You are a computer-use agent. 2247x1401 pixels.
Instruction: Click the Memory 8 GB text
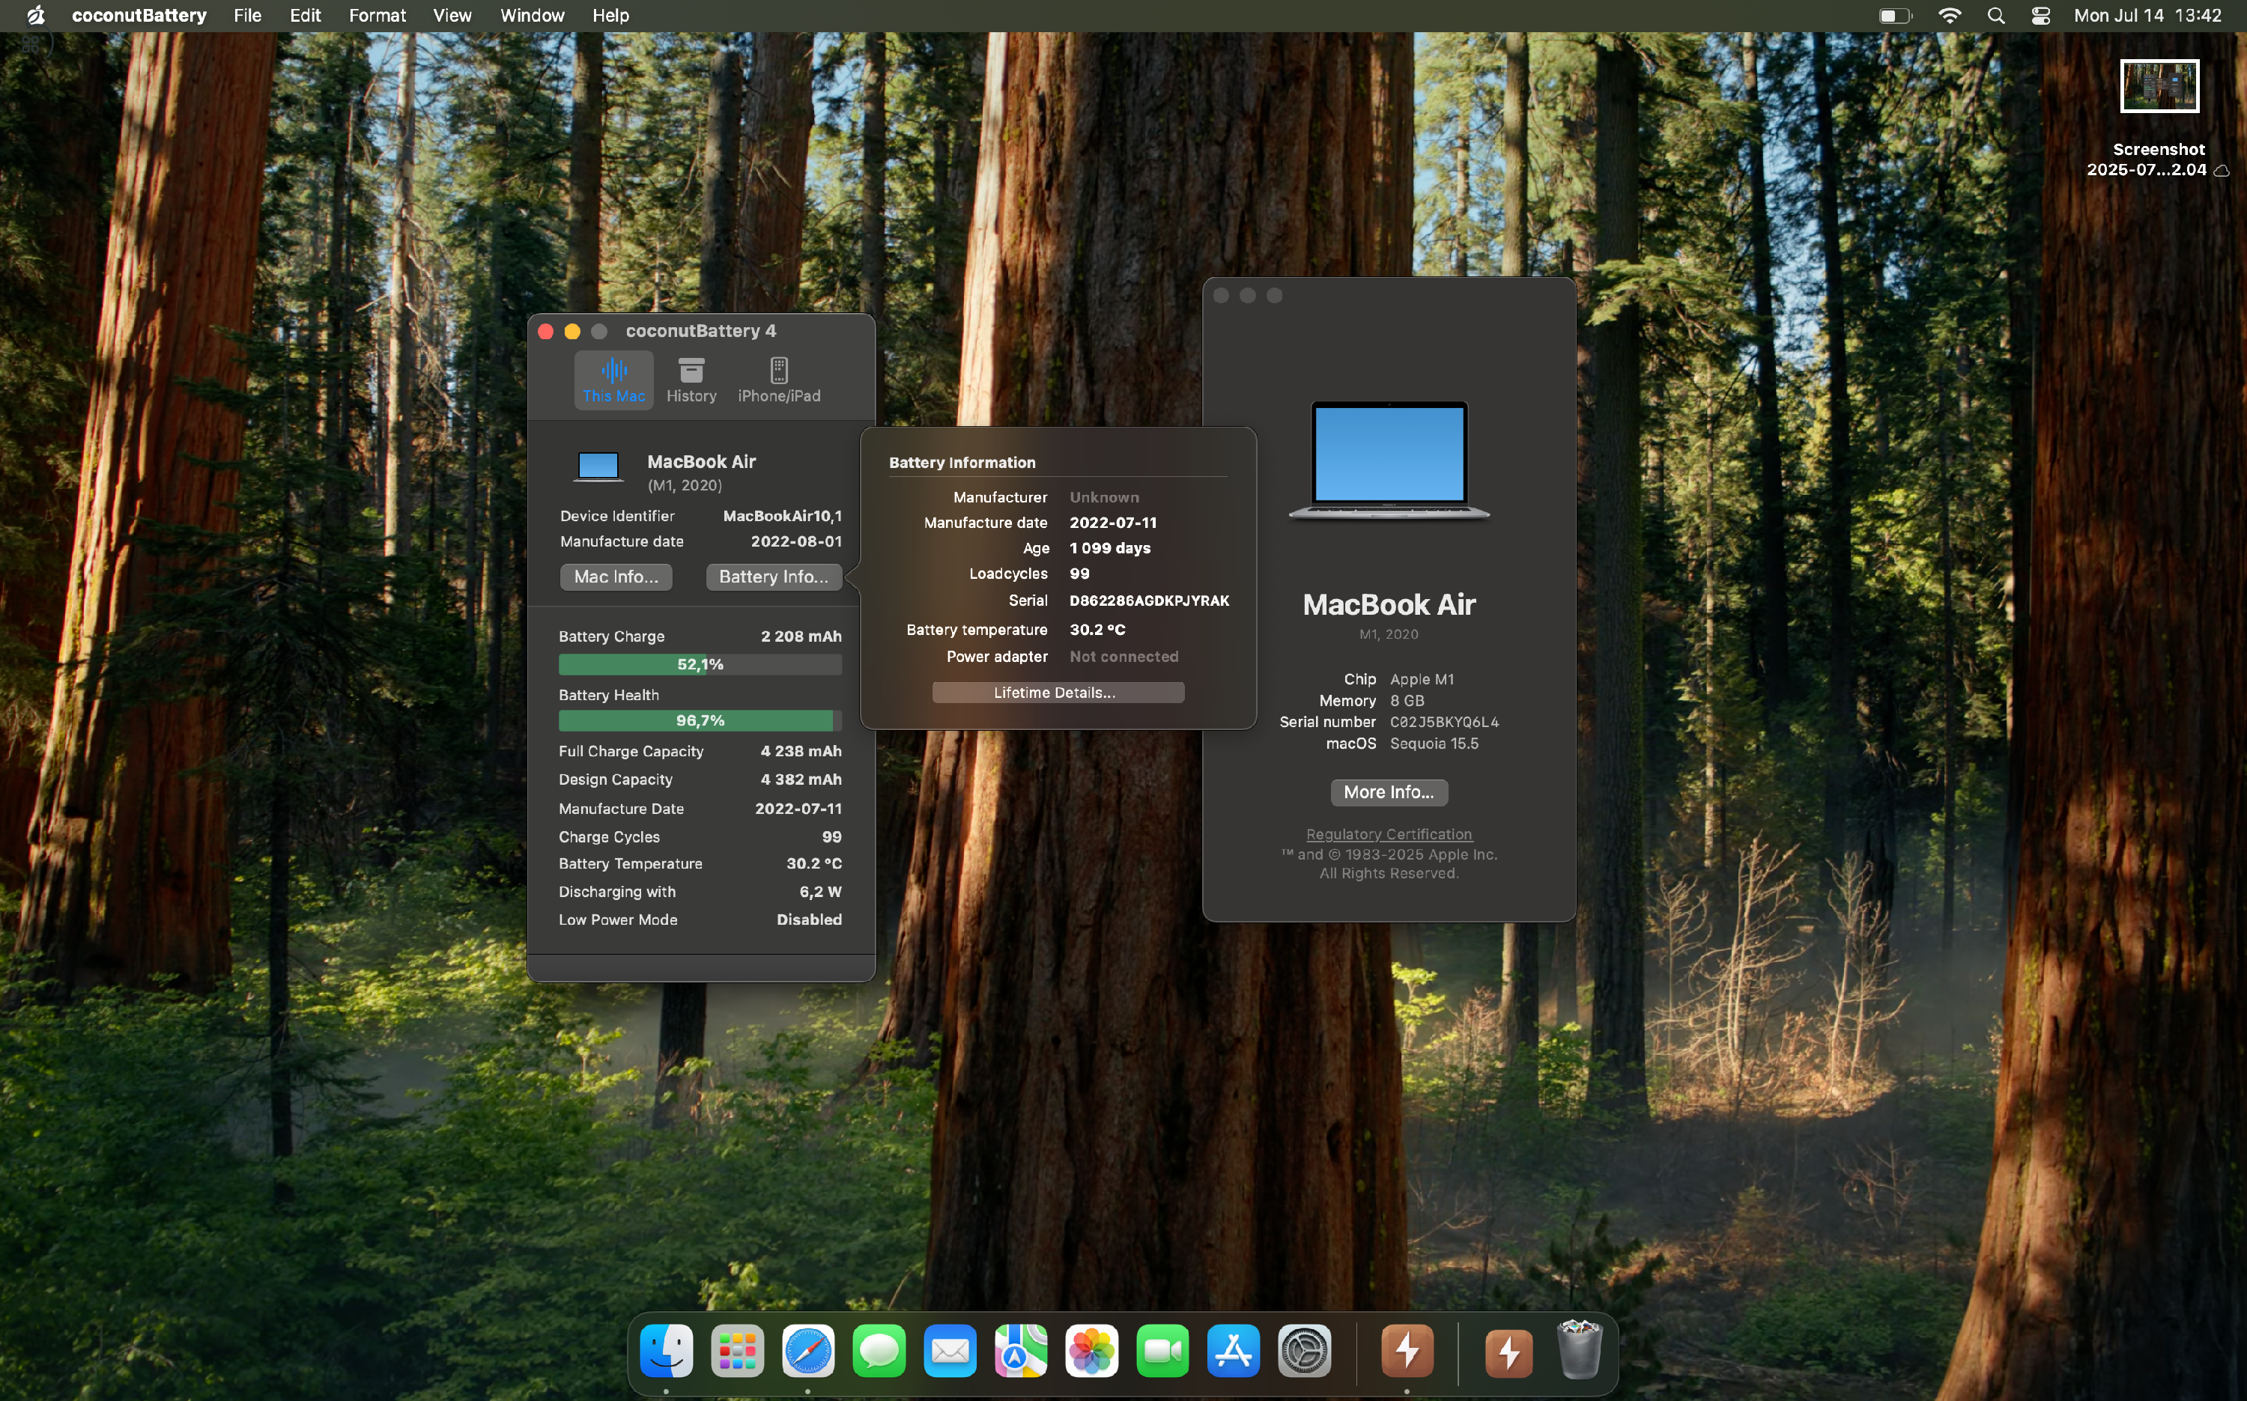(x=1407, y=701)
